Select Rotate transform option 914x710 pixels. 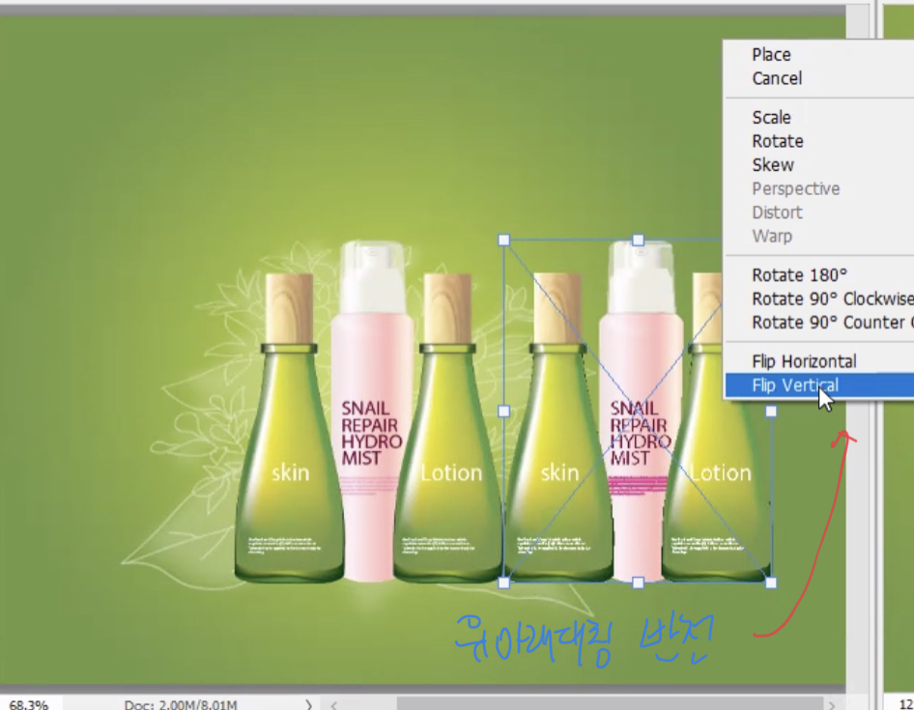tap(818, 141)
